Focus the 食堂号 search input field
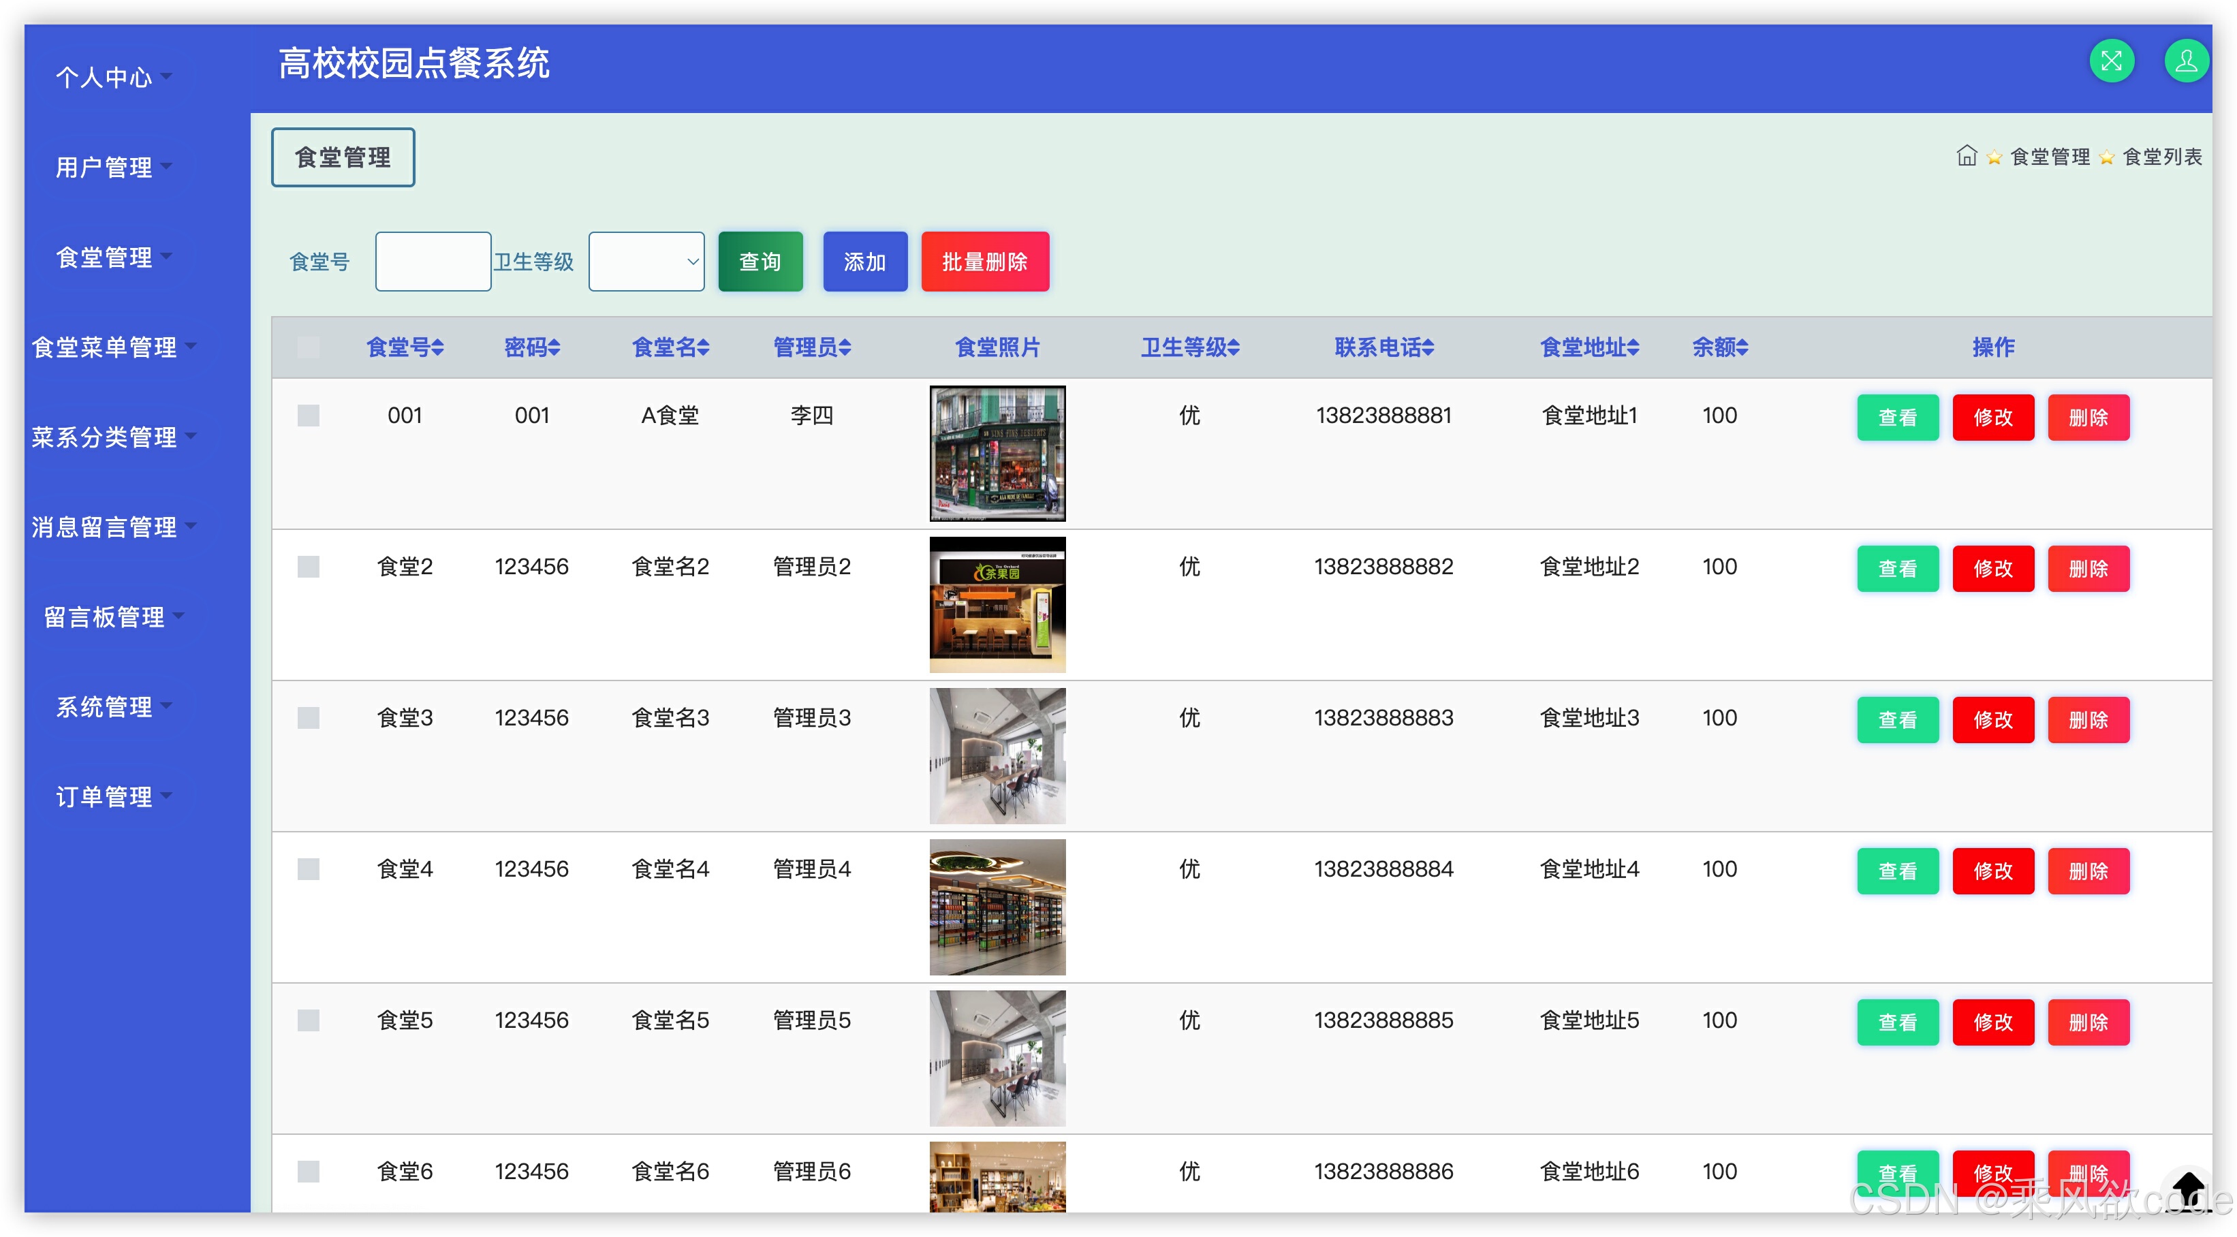2237x1237 pixels. 433,262
